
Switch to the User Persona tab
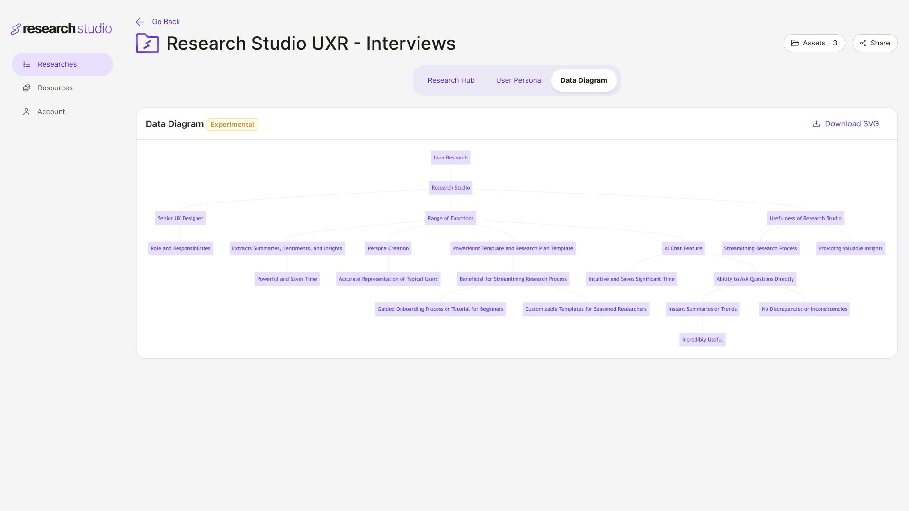pos(518,80)
